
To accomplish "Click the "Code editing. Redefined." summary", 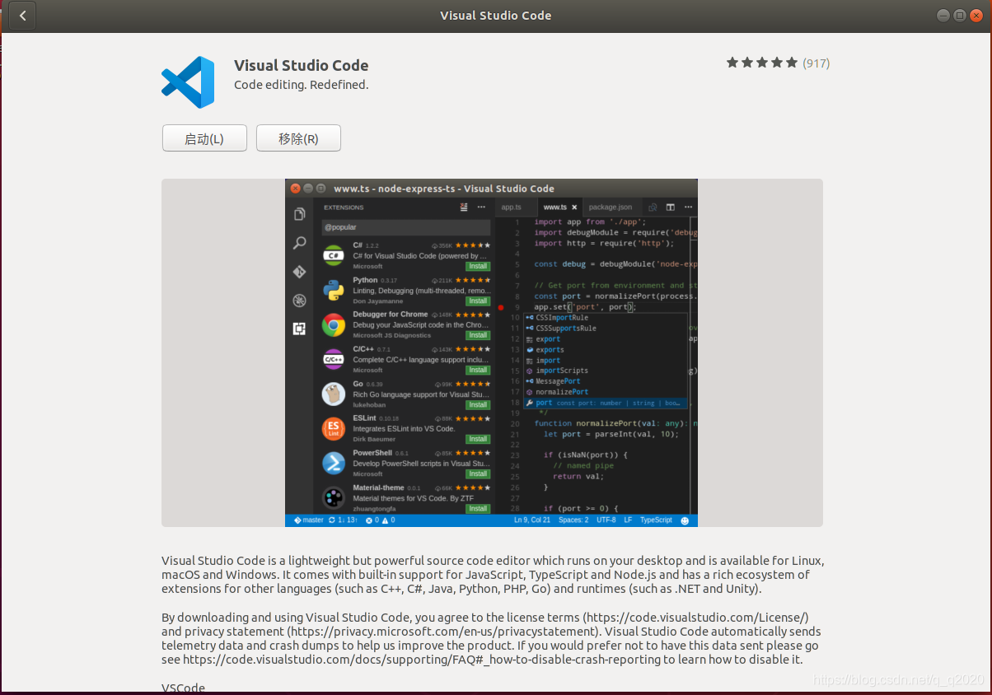I will [302, 85].
